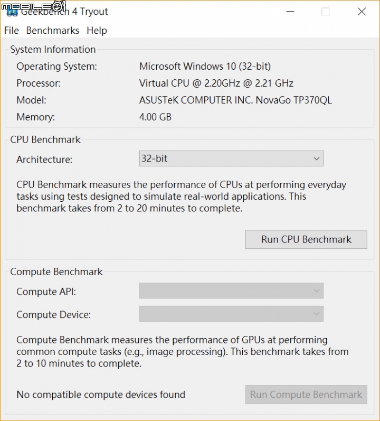Click the No compatible compute devices message
The width and height of the screenshot is (380, 421).
101,395
